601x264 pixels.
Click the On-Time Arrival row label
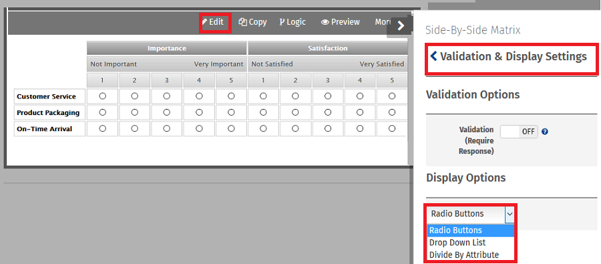coord(45,129)
